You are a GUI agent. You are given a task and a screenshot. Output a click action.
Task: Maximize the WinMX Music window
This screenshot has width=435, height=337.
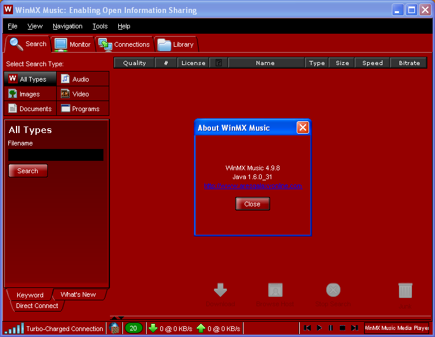pyautogui.click(x=411, y=10)
